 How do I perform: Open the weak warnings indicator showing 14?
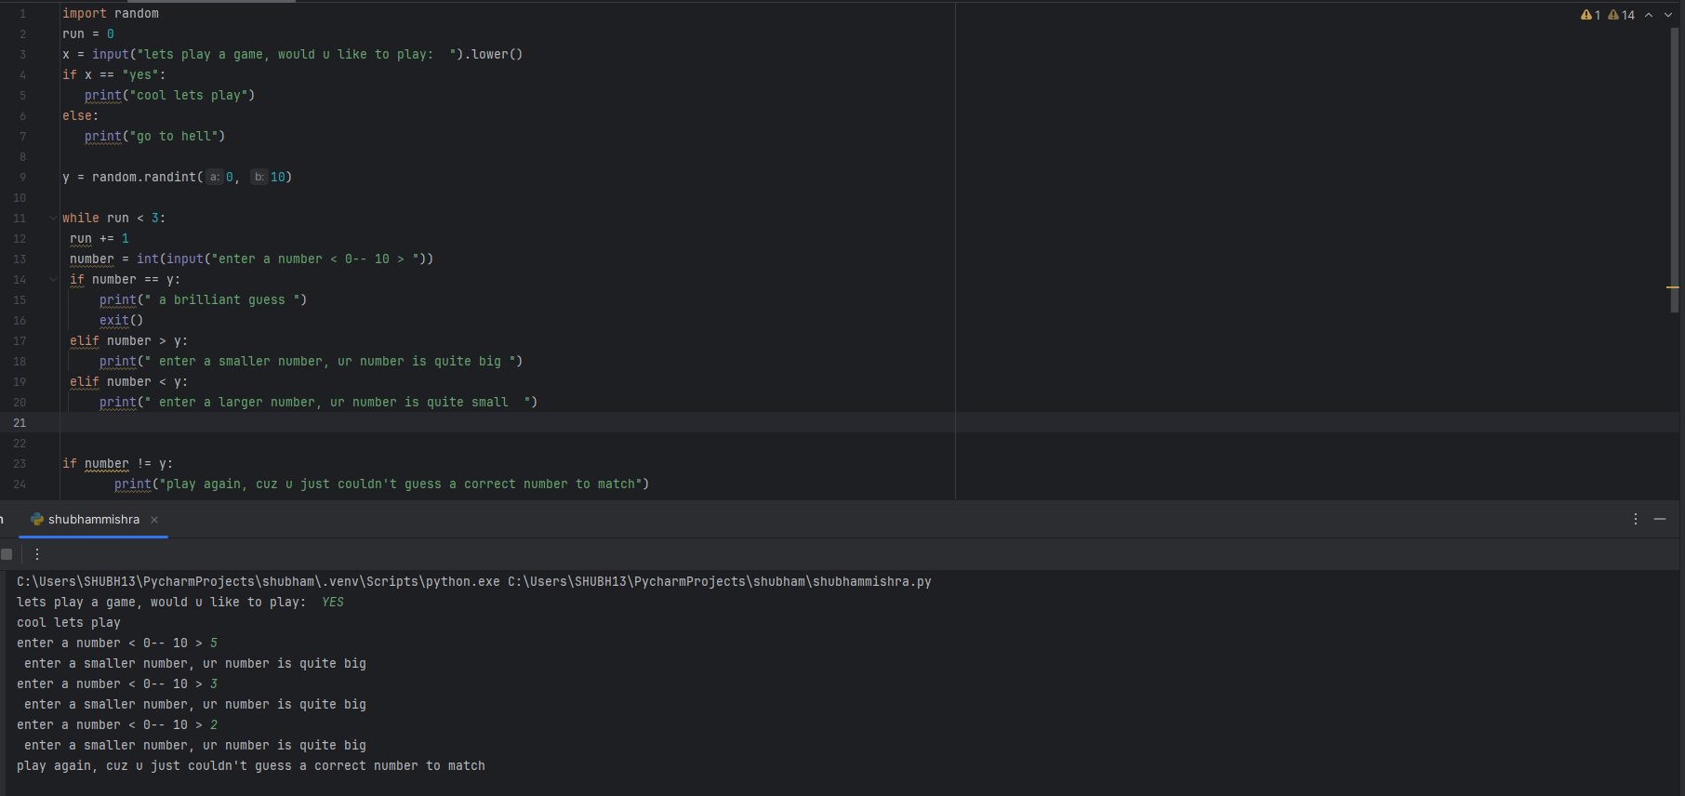pos(1621,15)
